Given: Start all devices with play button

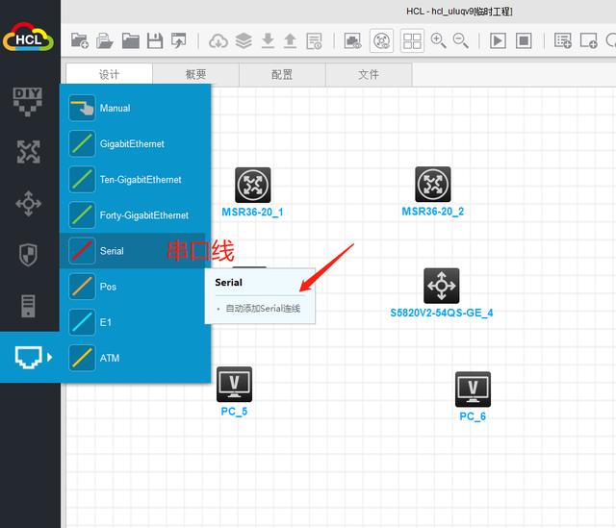Looking at the screenshot, I should [498, 40].
